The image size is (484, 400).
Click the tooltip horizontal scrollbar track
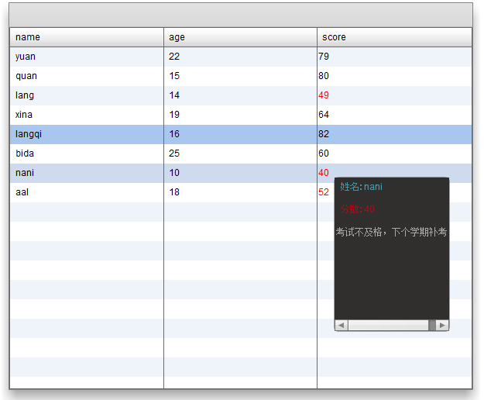388,326
